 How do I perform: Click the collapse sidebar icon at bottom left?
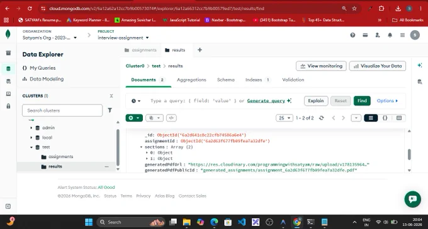click(x=8, y=206)
